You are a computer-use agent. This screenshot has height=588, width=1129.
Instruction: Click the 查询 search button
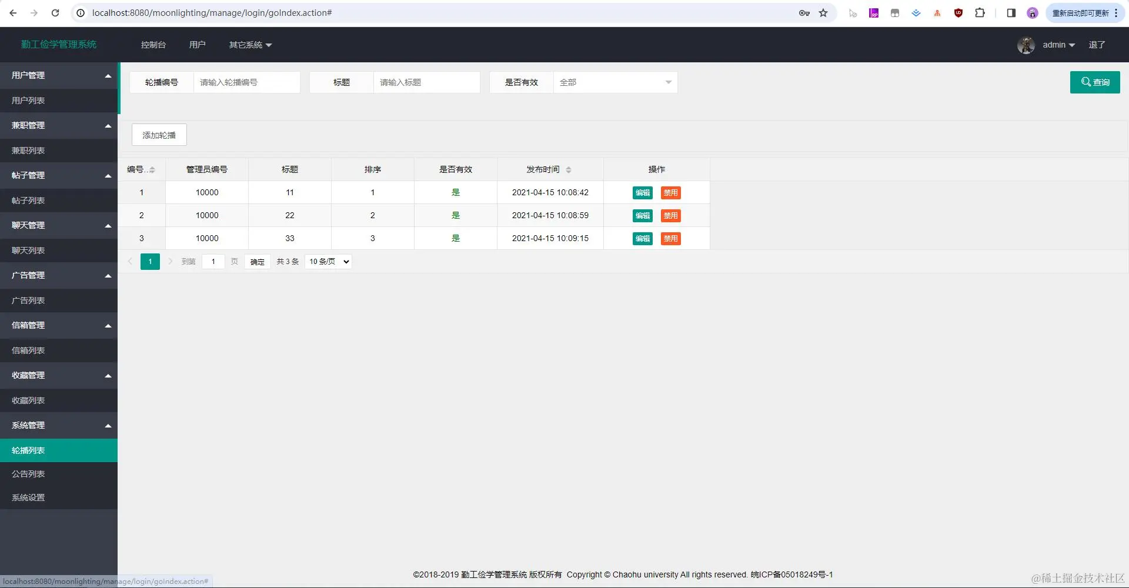tap(1095, 82)
